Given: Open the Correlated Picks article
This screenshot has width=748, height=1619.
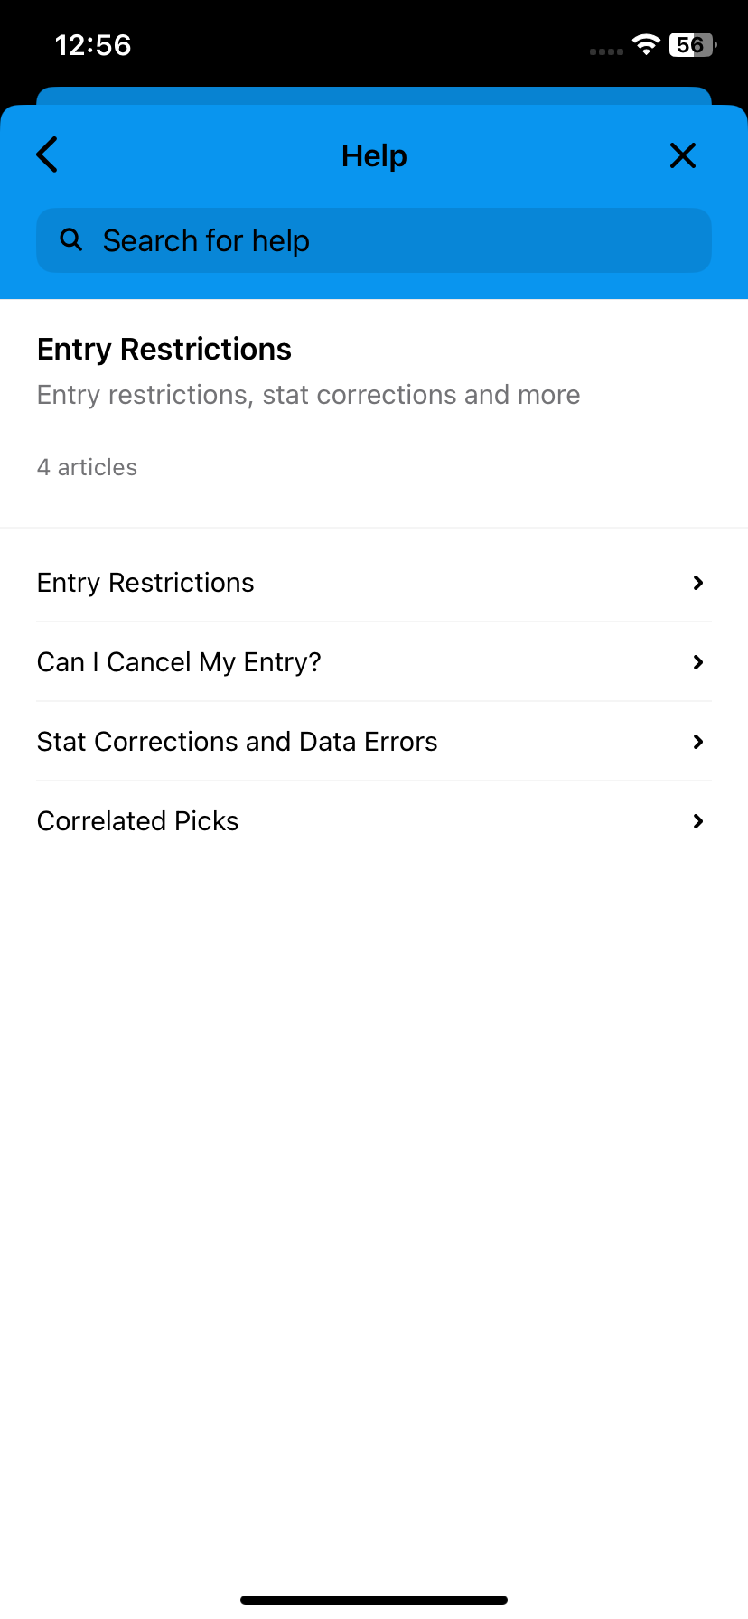Looking at the screenshot, I should (x=374, y=821).
